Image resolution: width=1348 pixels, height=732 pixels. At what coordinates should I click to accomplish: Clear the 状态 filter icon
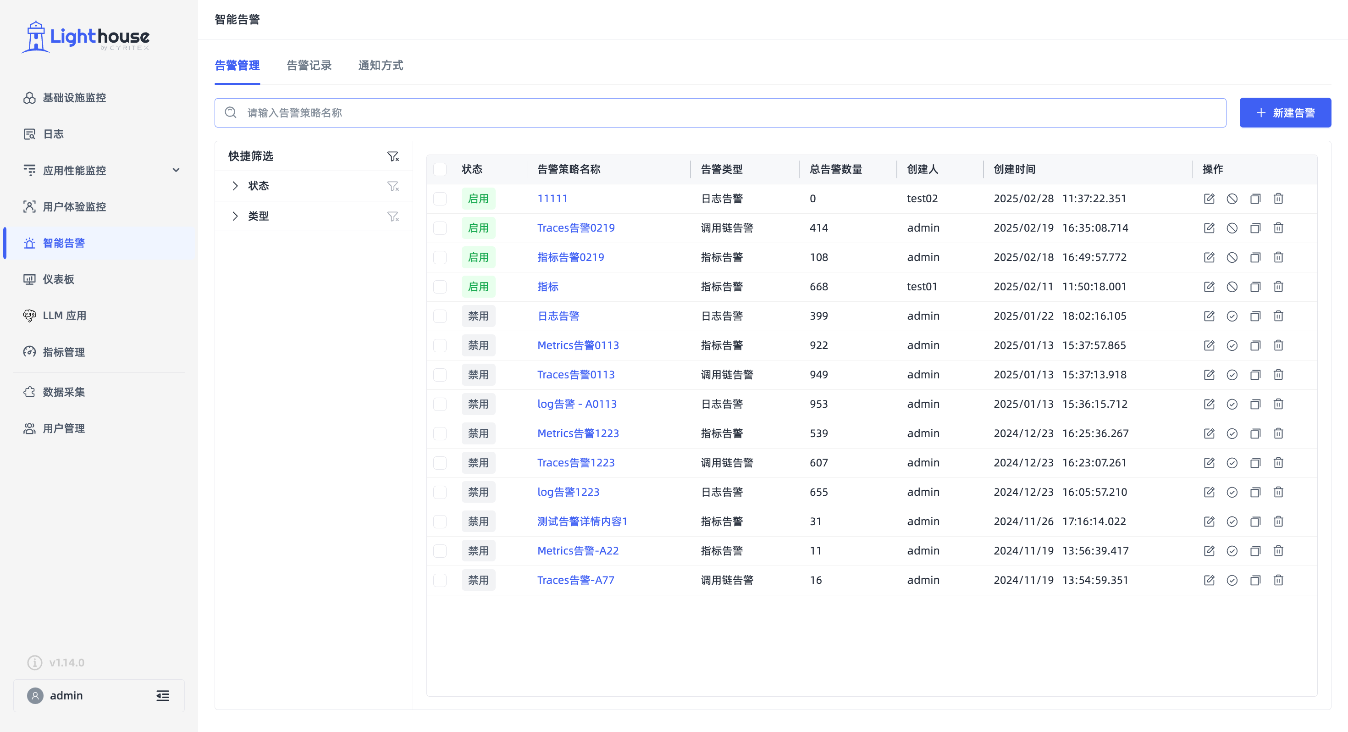[x=392, y=186]
